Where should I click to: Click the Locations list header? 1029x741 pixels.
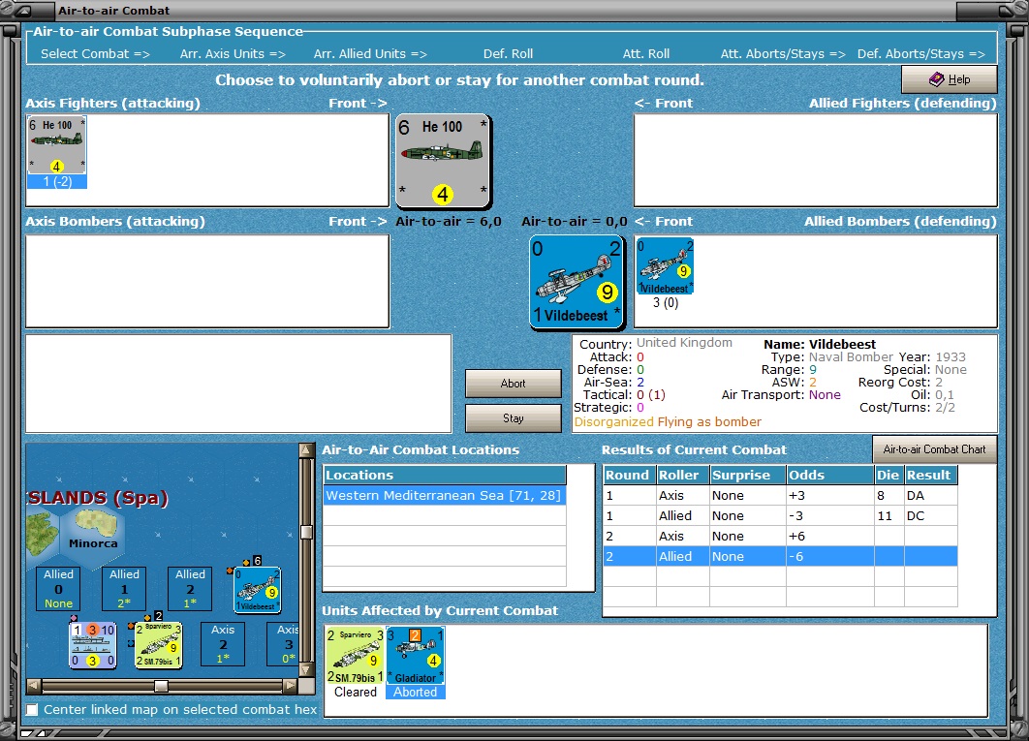coord(445,475)
